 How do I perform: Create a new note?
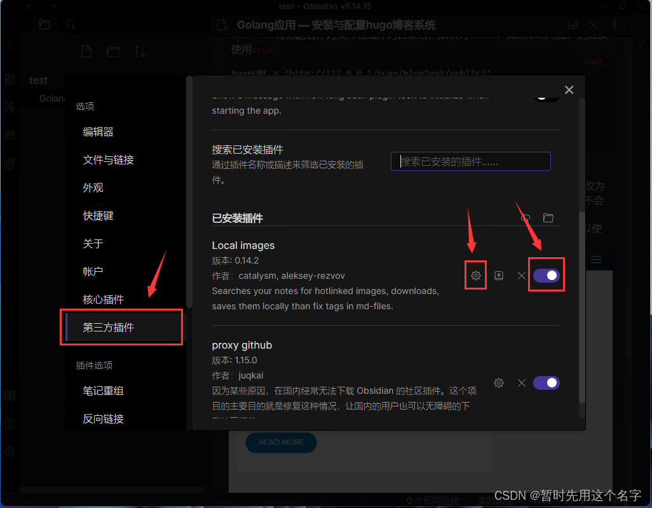(86, 51)
